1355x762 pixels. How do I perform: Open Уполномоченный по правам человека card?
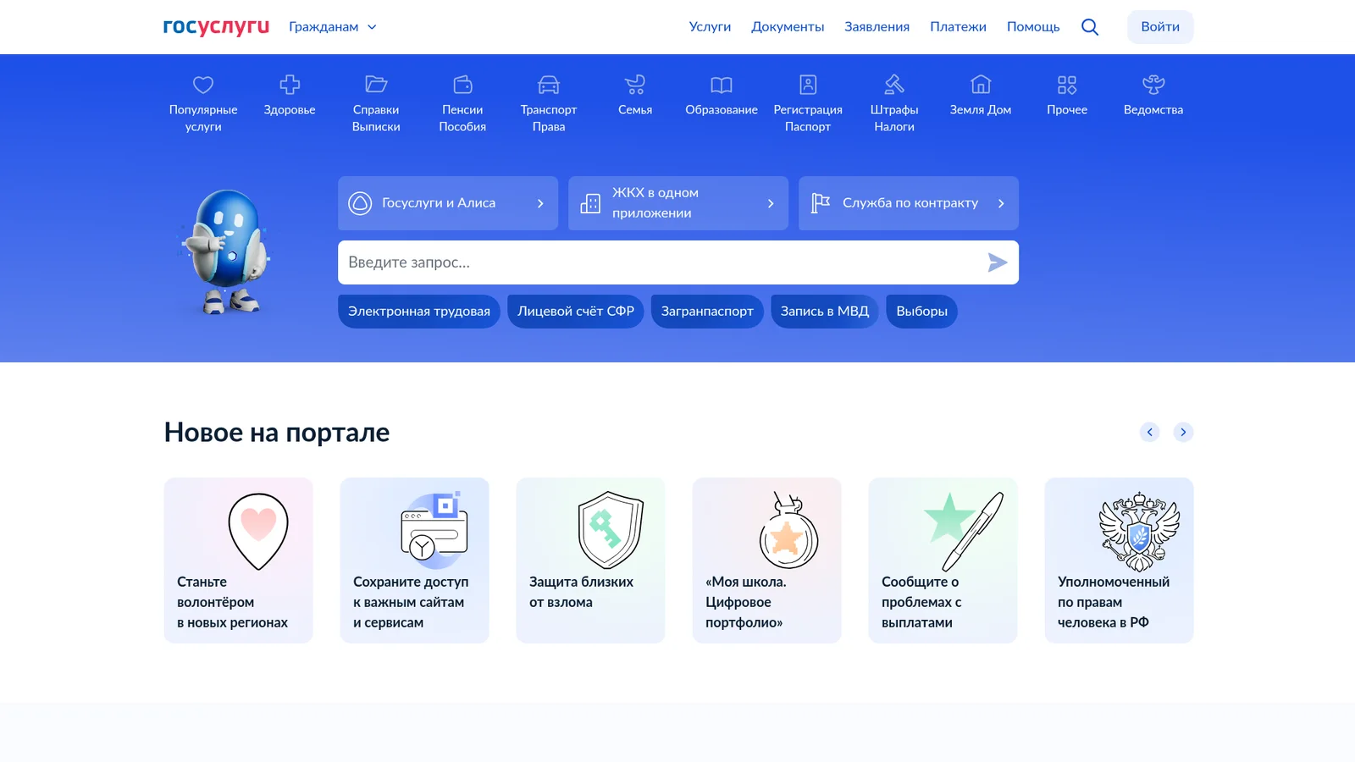tap(1120, 560)
